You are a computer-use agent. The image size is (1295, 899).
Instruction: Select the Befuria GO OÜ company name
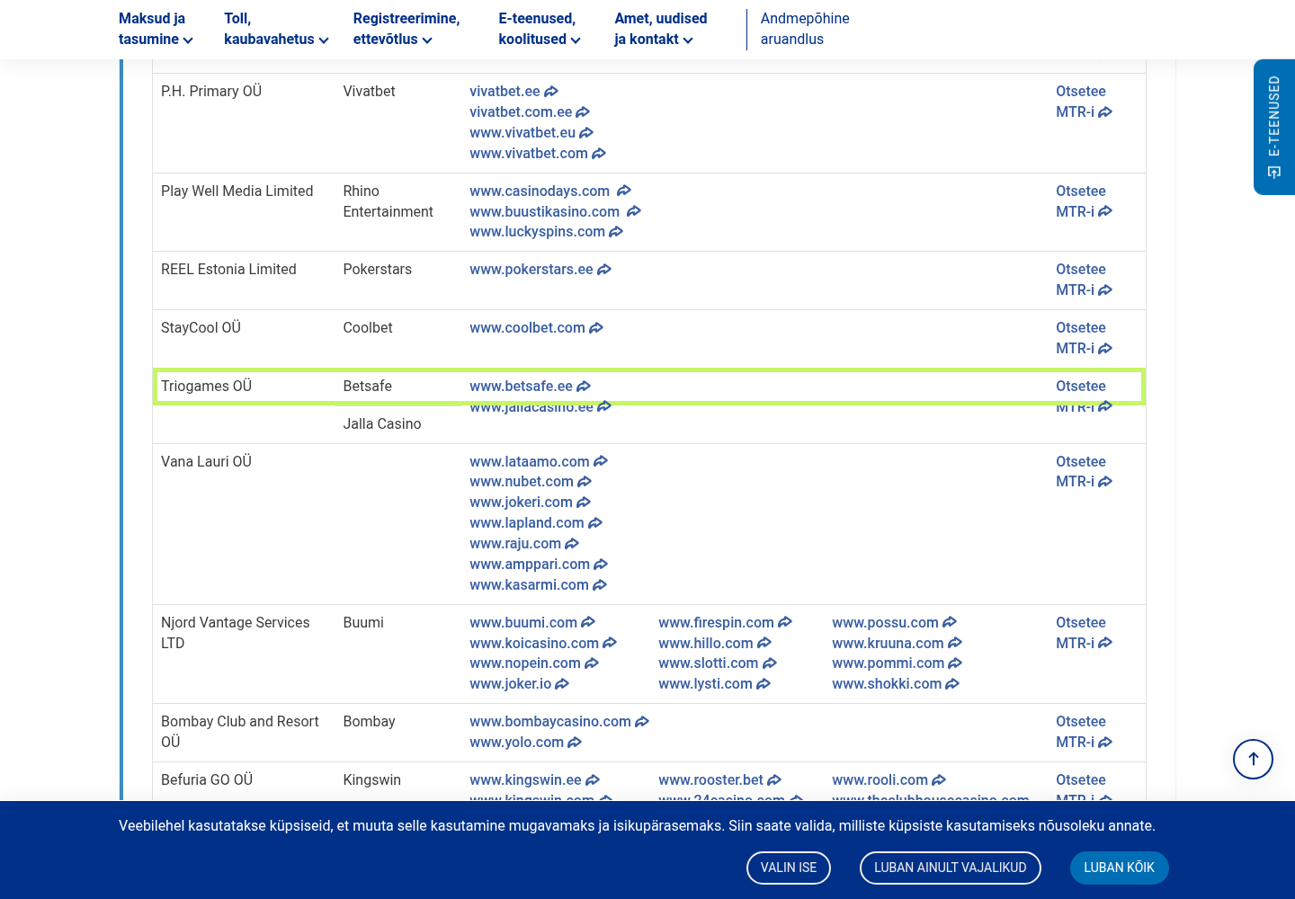pyautogui.click(x=207, y=780)
